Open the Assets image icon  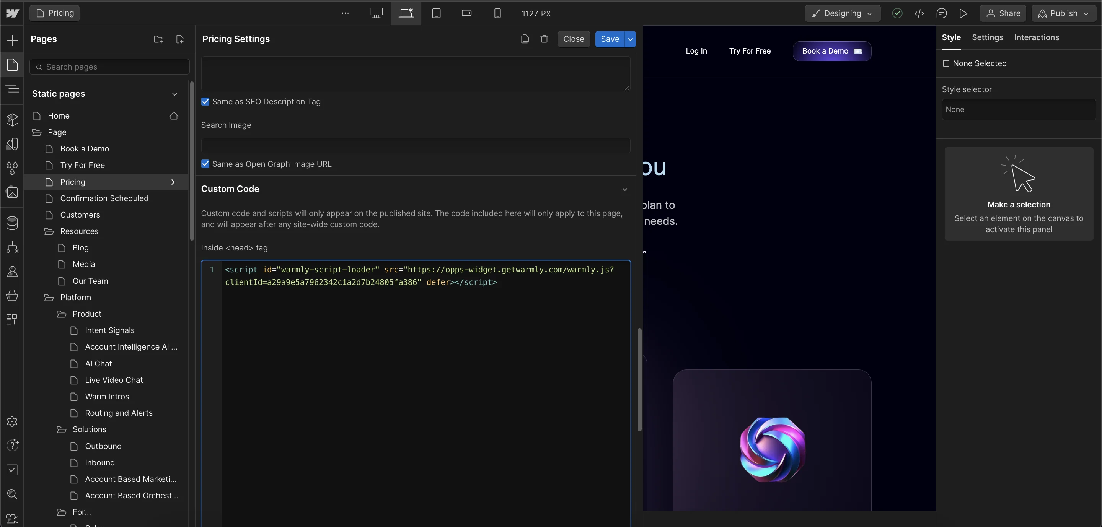tap(12, 192)
